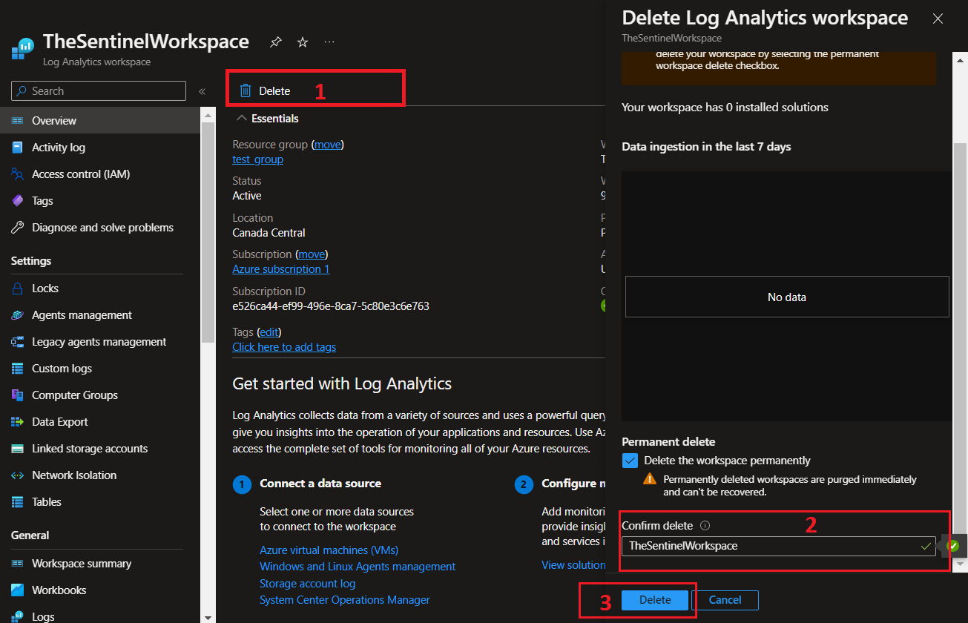Screen dimensions: 968x623
Task: Click the Access control (IAM) people icon
Action: point(17,174)
